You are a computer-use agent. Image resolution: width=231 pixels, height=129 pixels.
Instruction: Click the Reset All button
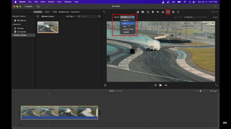pos(215,12)
